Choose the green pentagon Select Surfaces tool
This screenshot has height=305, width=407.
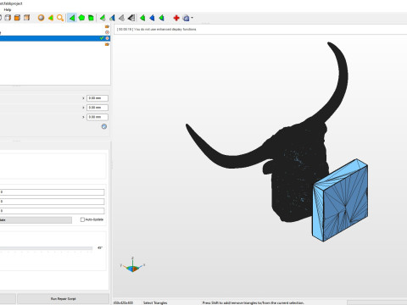coord(81,18)
